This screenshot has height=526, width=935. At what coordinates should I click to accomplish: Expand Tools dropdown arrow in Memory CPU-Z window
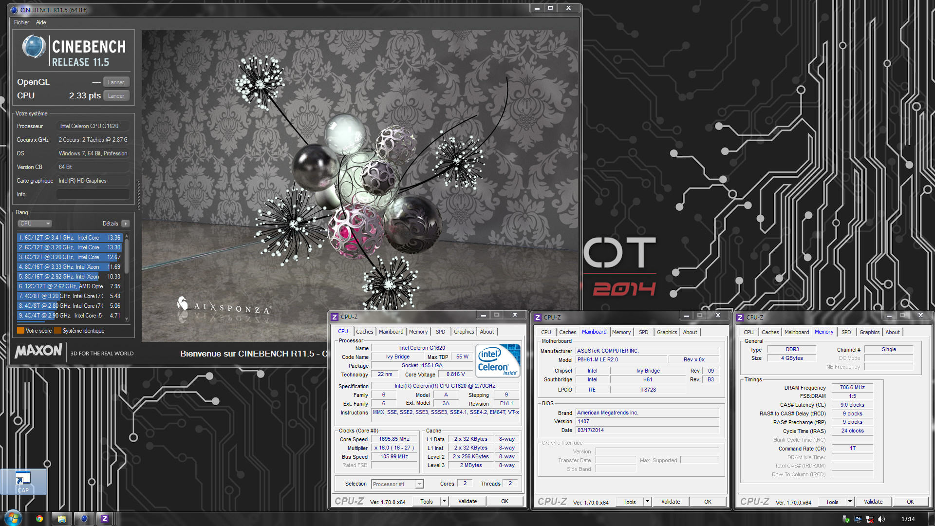pos(850,502)
